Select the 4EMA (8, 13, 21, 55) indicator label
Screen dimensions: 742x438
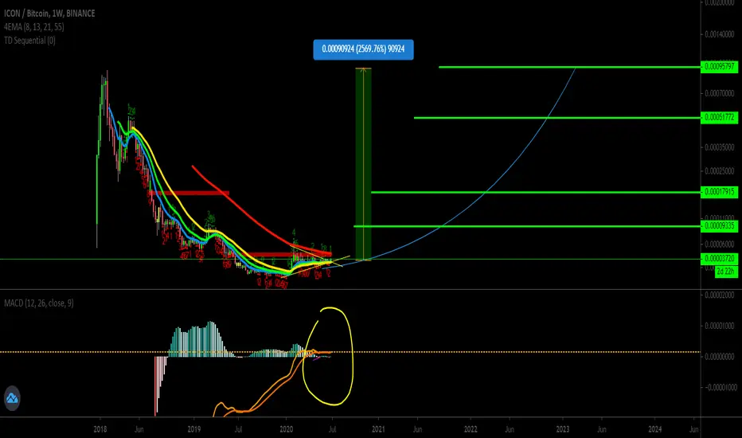(33, 27)
